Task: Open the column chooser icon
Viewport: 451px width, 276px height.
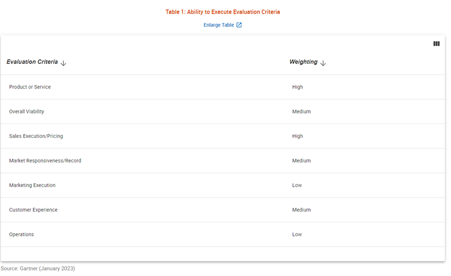Action: [436, 44]
